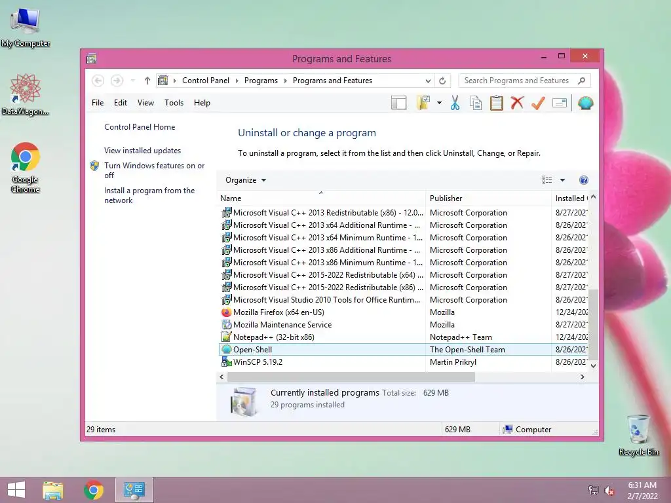The image size is (671, 503).
Task: Sort by the Installed On column header
Action: tap(570, 198)
